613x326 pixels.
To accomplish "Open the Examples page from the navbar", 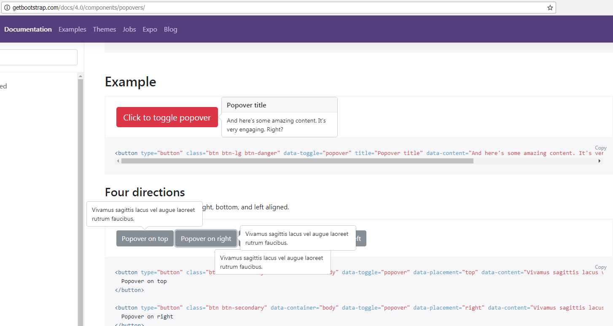I will click(72, 29).
